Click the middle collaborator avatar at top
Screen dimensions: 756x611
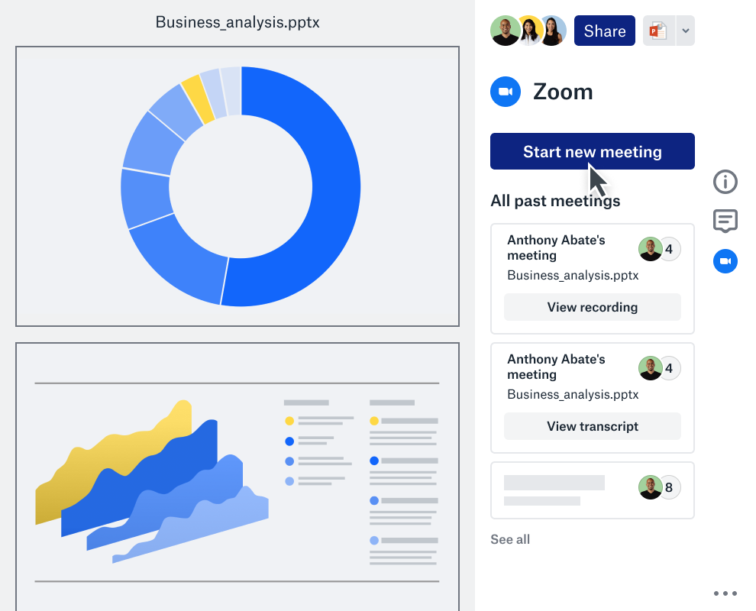pos(529,31)
